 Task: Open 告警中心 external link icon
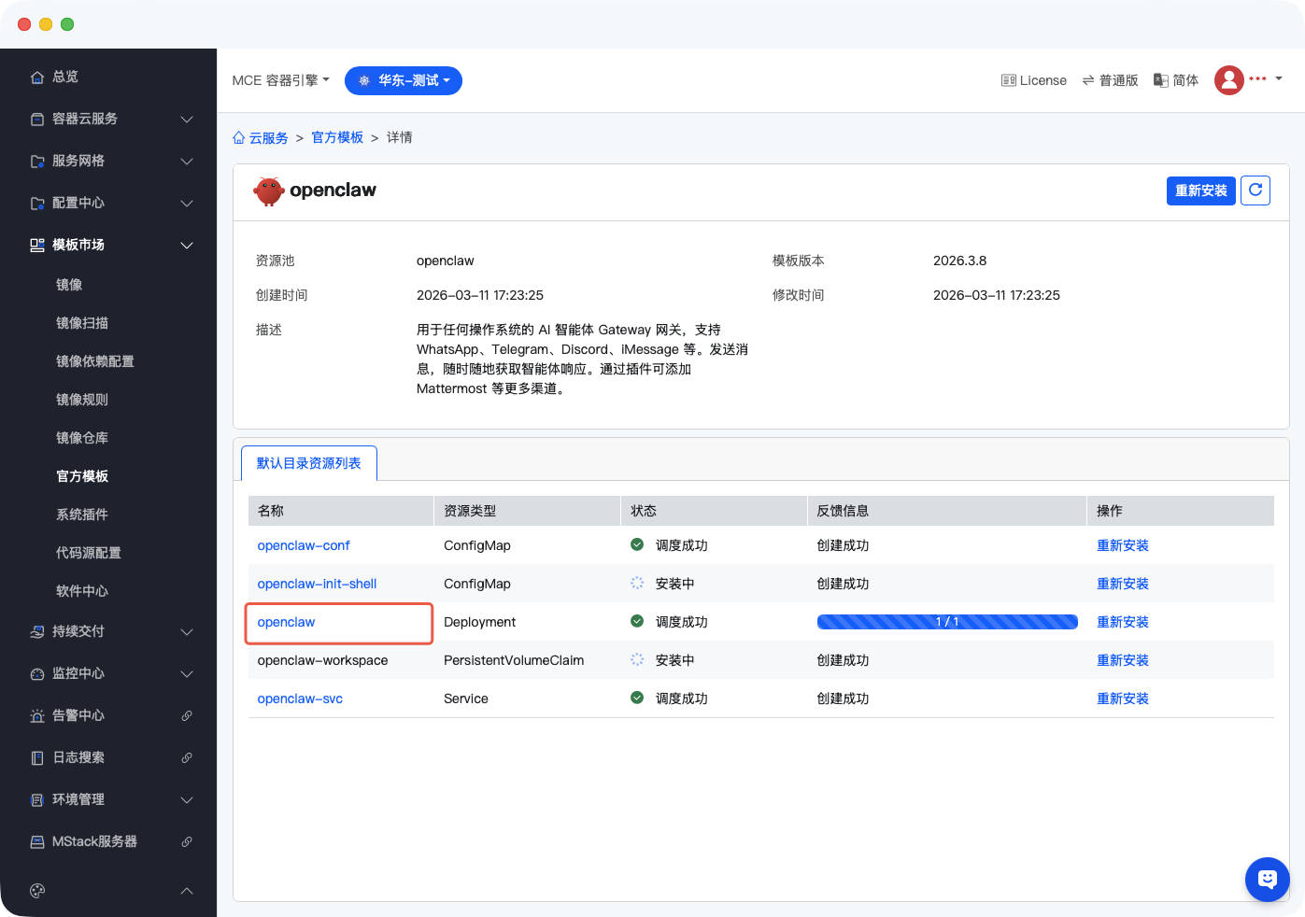pos(187,715)
